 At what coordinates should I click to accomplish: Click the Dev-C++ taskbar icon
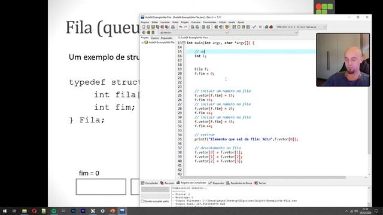point(122,211)
